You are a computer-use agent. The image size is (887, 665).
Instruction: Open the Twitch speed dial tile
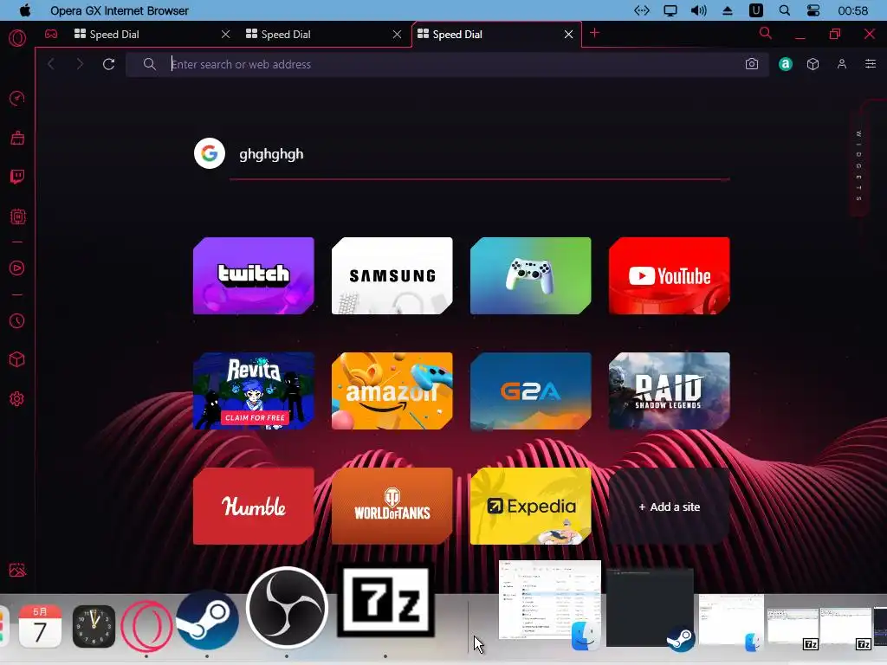tap(254, 276)
